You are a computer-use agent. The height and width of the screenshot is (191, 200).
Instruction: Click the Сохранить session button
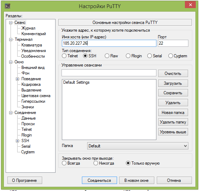(x=173, y=93)
